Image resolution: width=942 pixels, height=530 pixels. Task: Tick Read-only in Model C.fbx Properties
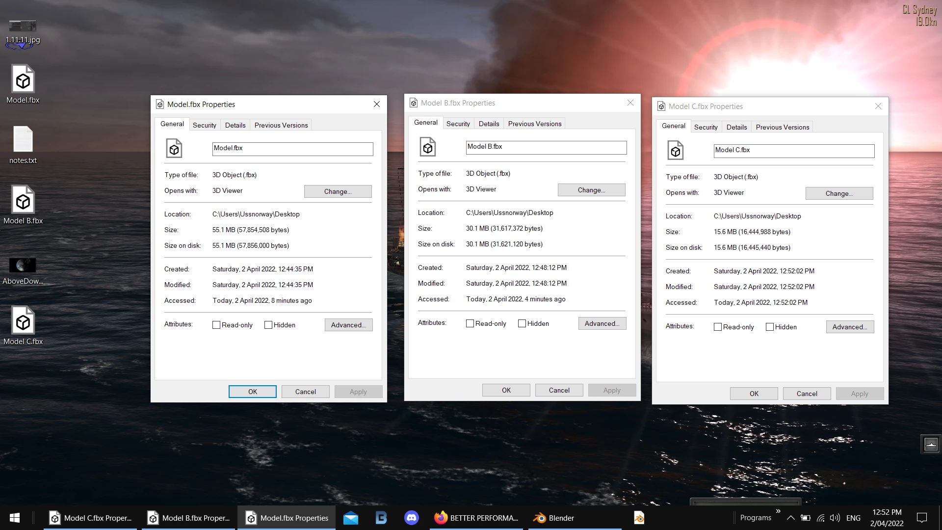718,327
